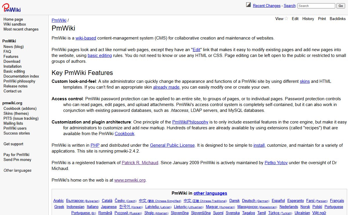
Task: Open Basic editing sidebar link
Action: coord(14,71)
